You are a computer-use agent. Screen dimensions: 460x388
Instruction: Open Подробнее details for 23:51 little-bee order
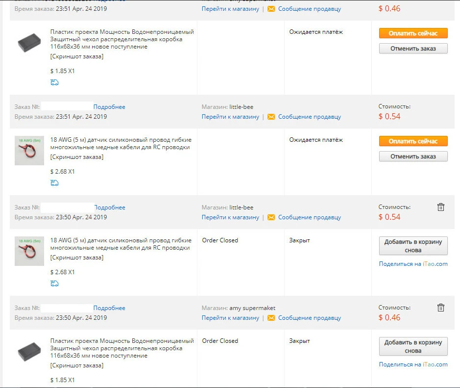(109, 107)
